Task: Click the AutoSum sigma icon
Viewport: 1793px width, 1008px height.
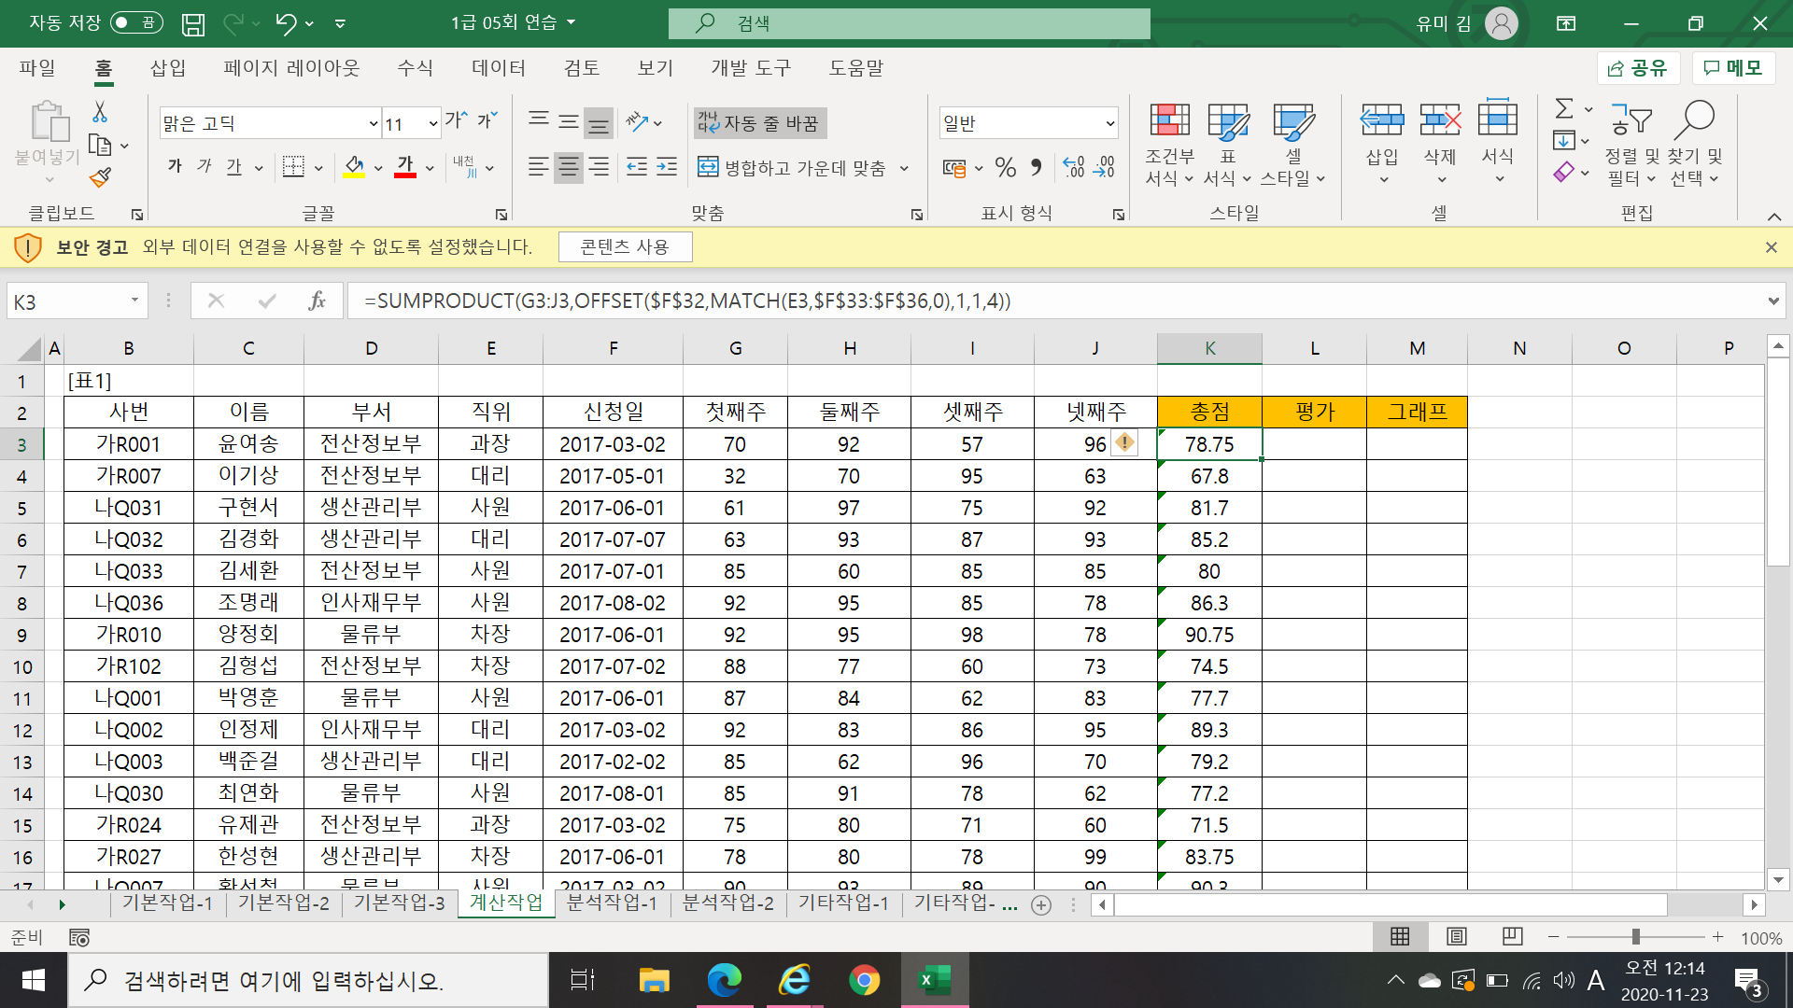Action: (x=1564, y=109)
